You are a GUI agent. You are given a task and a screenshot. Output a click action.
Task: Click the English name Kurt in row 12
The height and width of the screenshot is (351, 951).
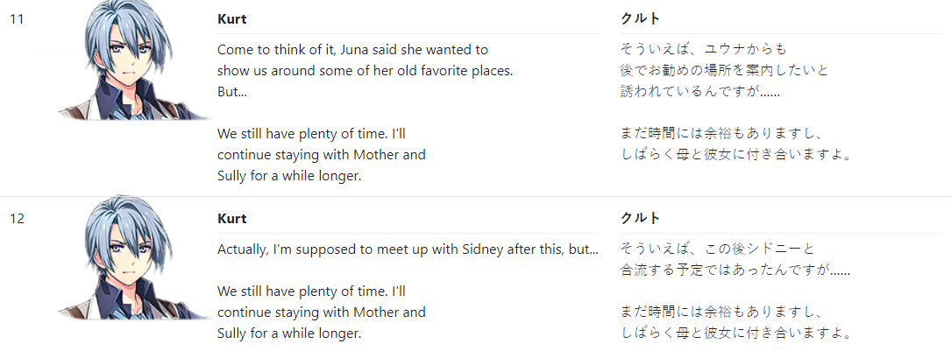[231, 219]
